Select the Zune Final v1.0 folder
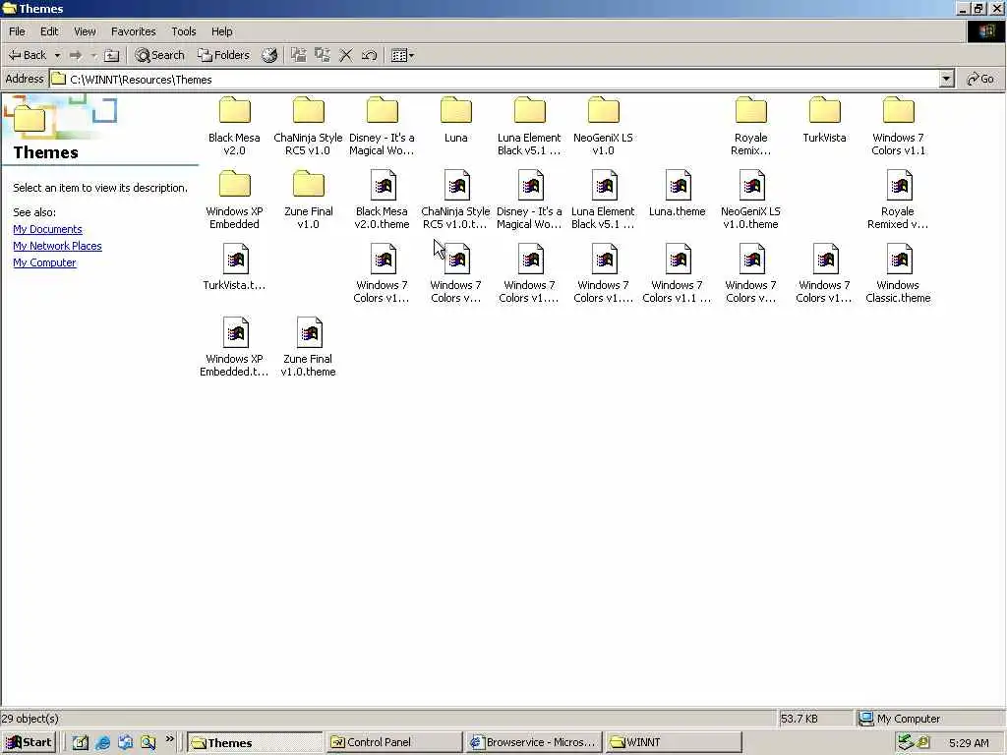The width and height of the screenshot is (1007, 755). [x=308, y=200]
